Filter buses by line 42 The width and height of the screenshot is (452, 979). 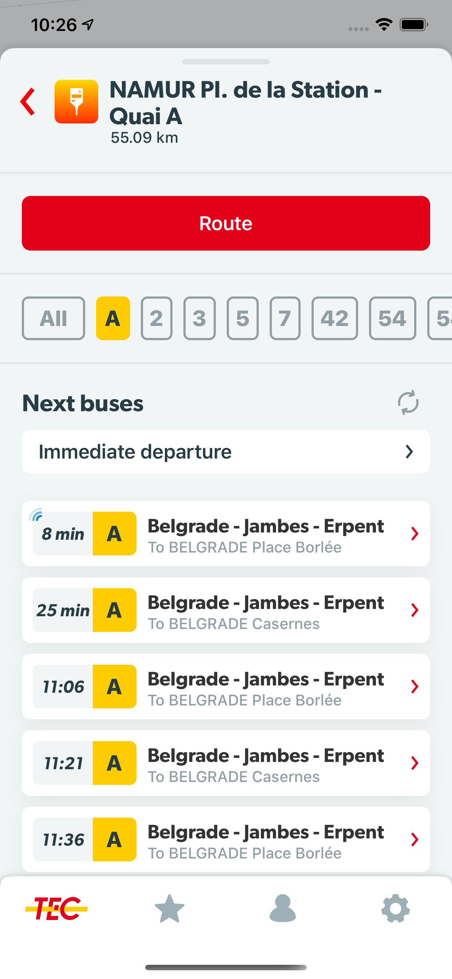pos(334,318)
